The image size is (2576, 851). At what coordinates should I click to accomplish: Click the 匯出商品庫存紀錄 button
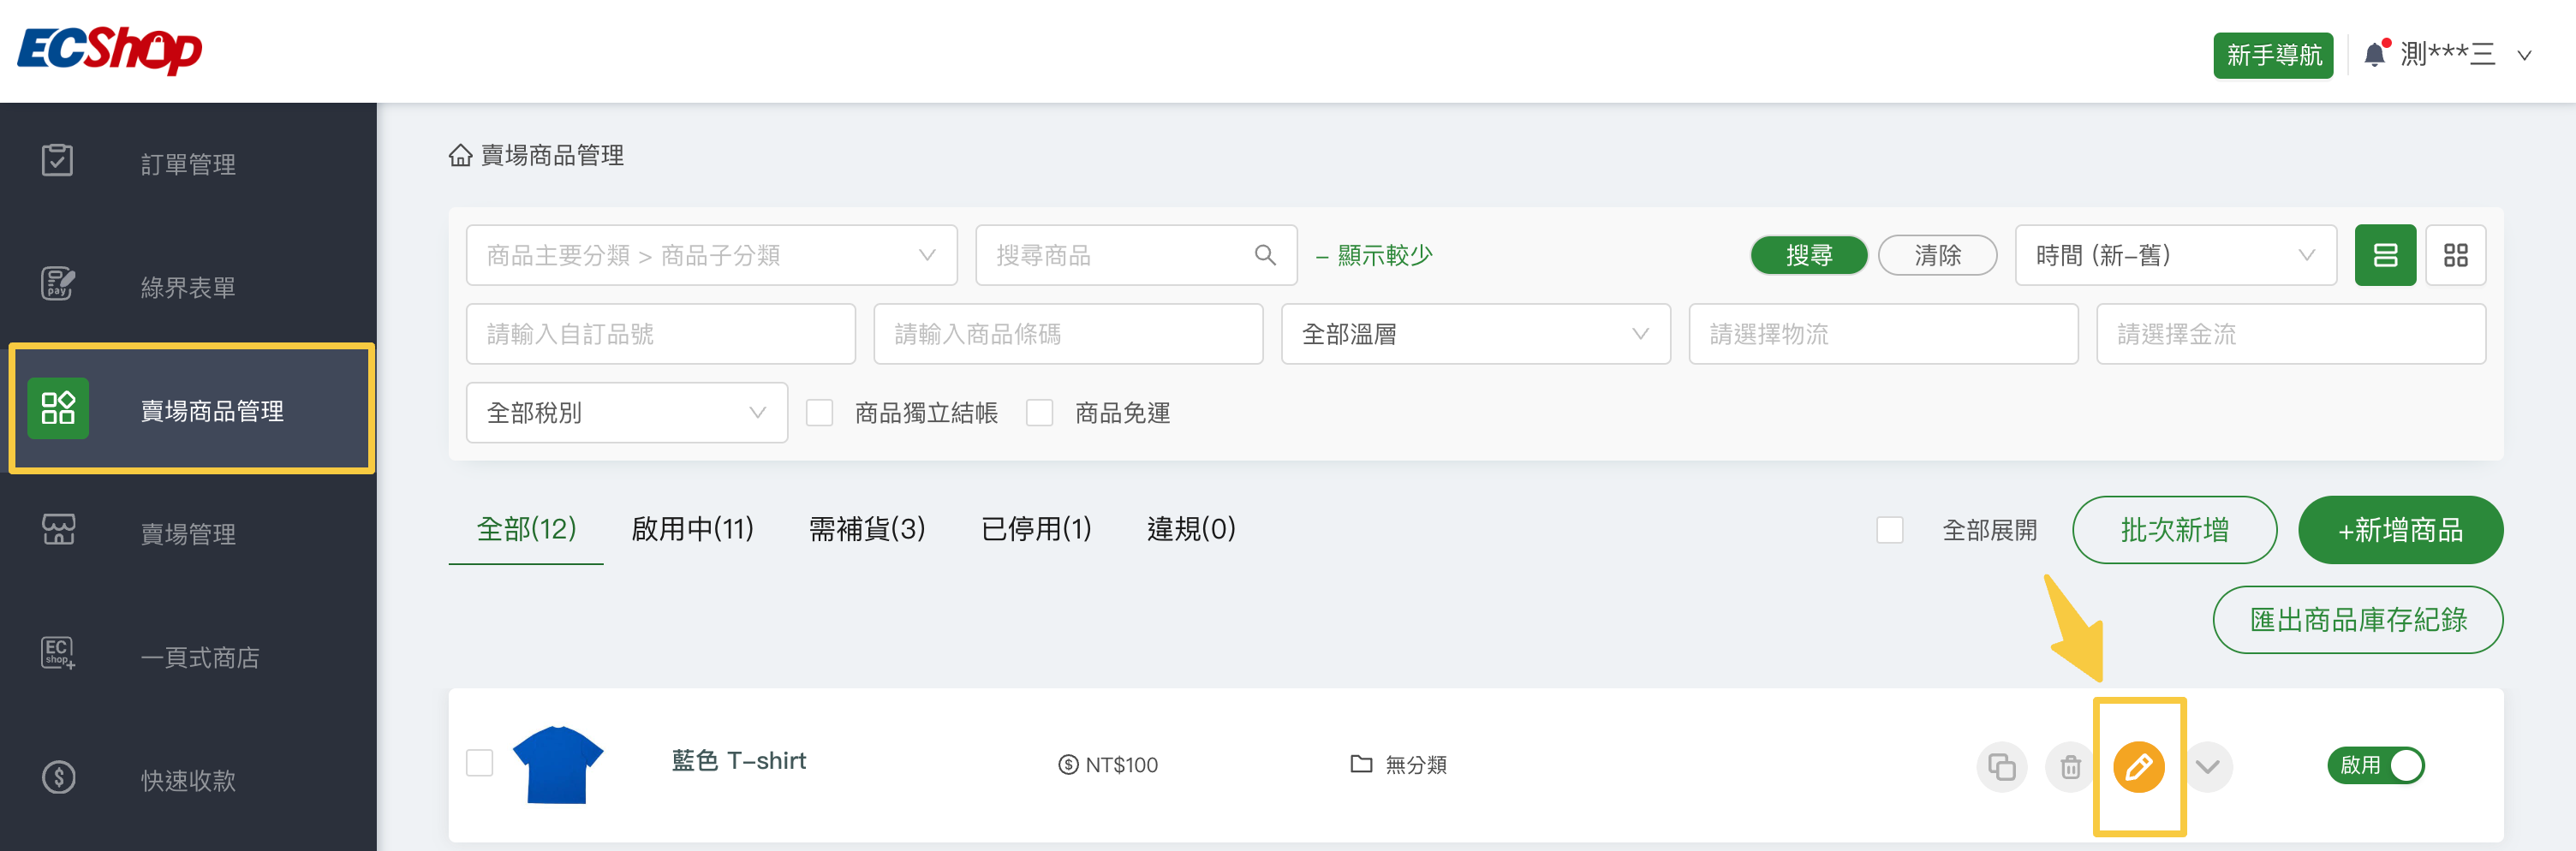tap(2357, 620)
